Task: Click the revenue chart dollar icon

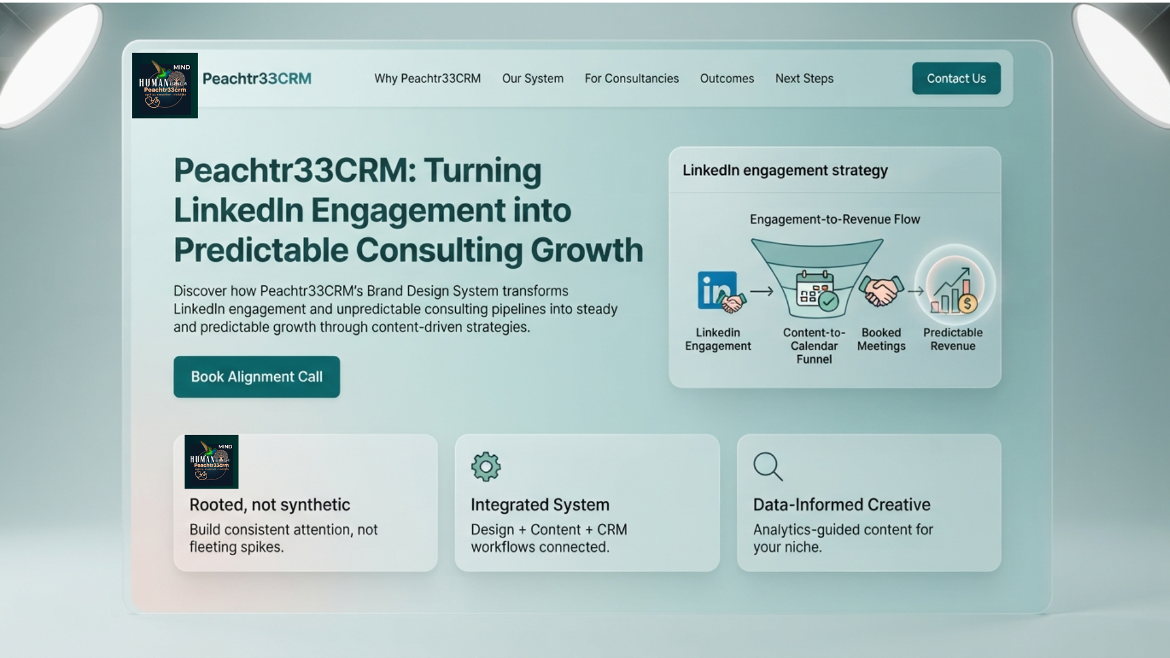Action: pos(954,290)
